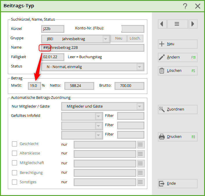
Task: Click the help question mark icon
Action: [x=185, y=6]
